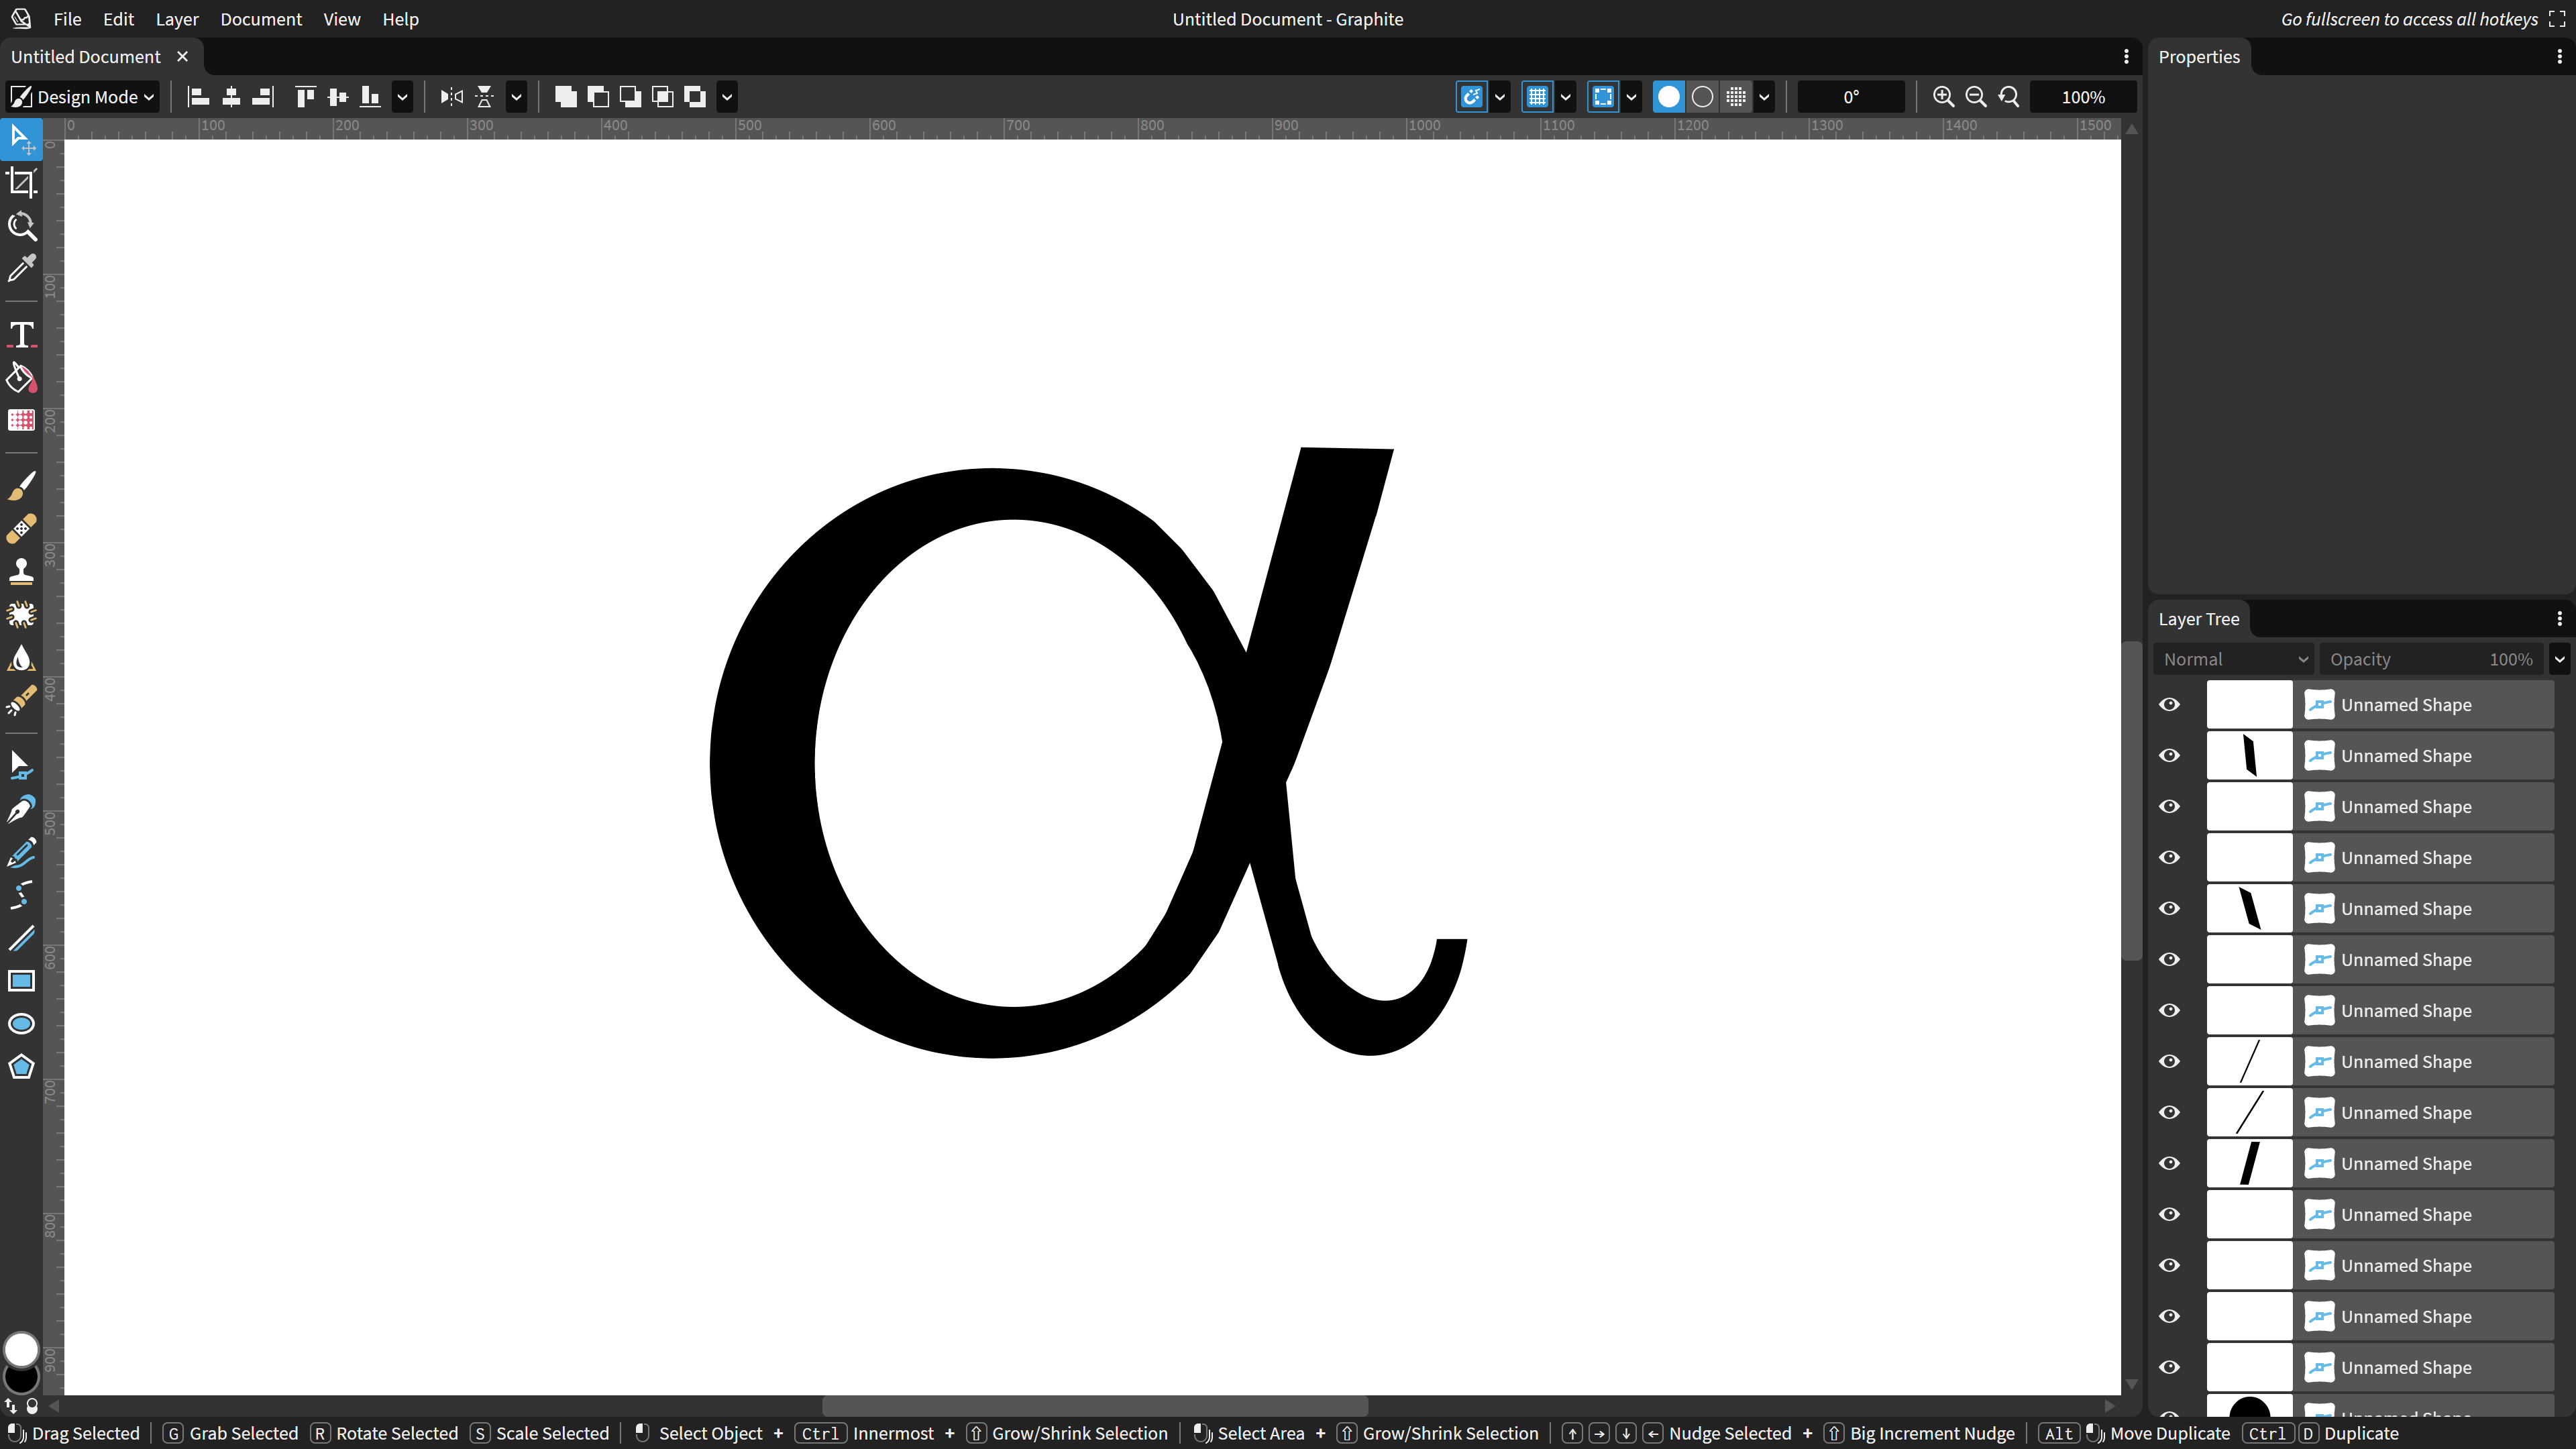Screen dimensions: 2576x1449
Task: Swap primary and secondary colors
Action: (11, 1406)
